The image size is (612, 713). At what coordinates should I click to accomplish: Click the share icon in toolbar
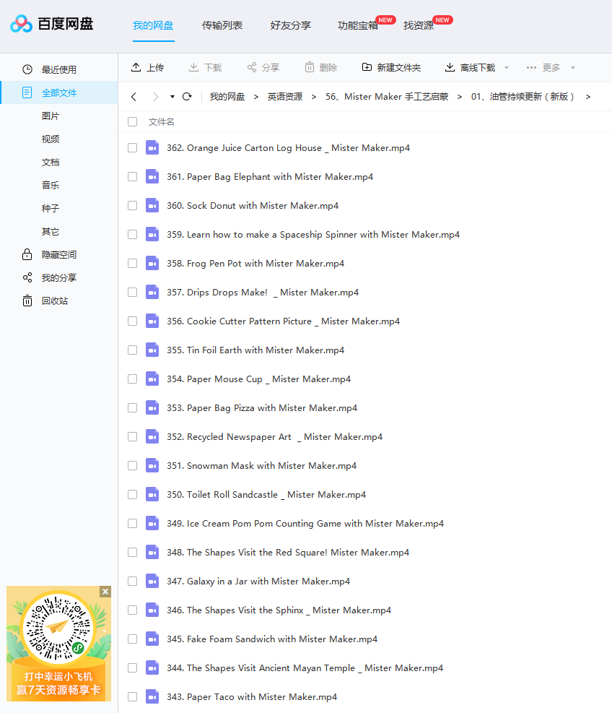tap(252, 67)
